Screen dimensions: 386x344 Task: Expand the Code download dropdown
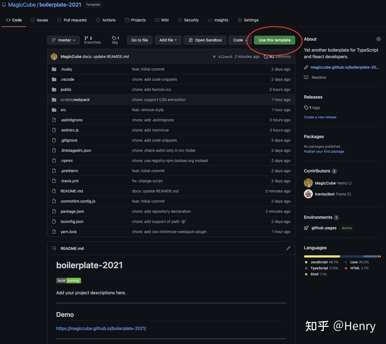coord(239,40)
